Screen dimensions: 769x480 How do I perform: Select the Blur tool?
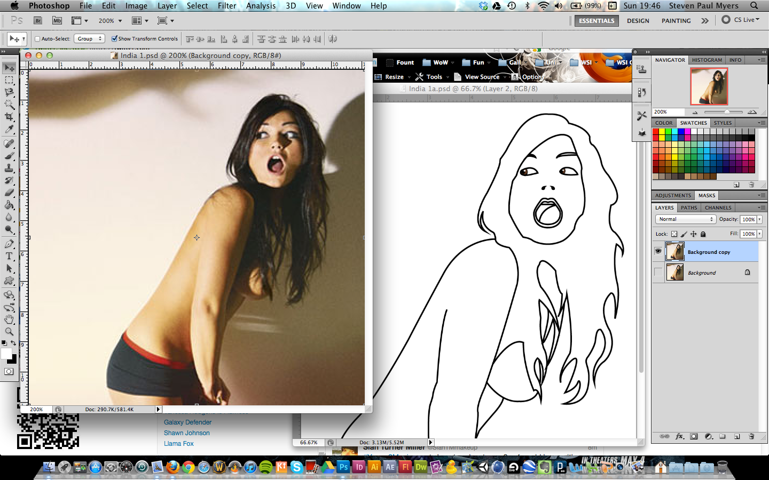(9, 217)
